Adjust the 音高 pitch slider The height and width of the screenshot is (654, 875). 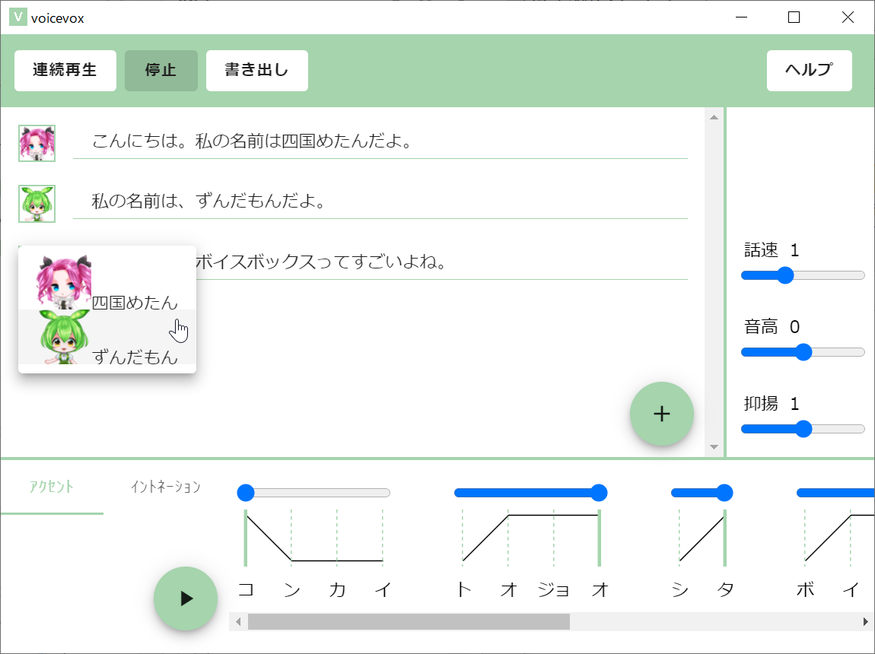coord(803,352)
